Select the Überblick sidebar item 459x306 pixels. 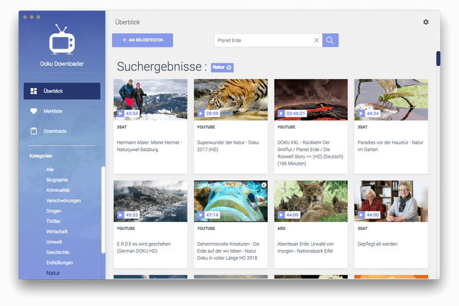tap(62, 91)
